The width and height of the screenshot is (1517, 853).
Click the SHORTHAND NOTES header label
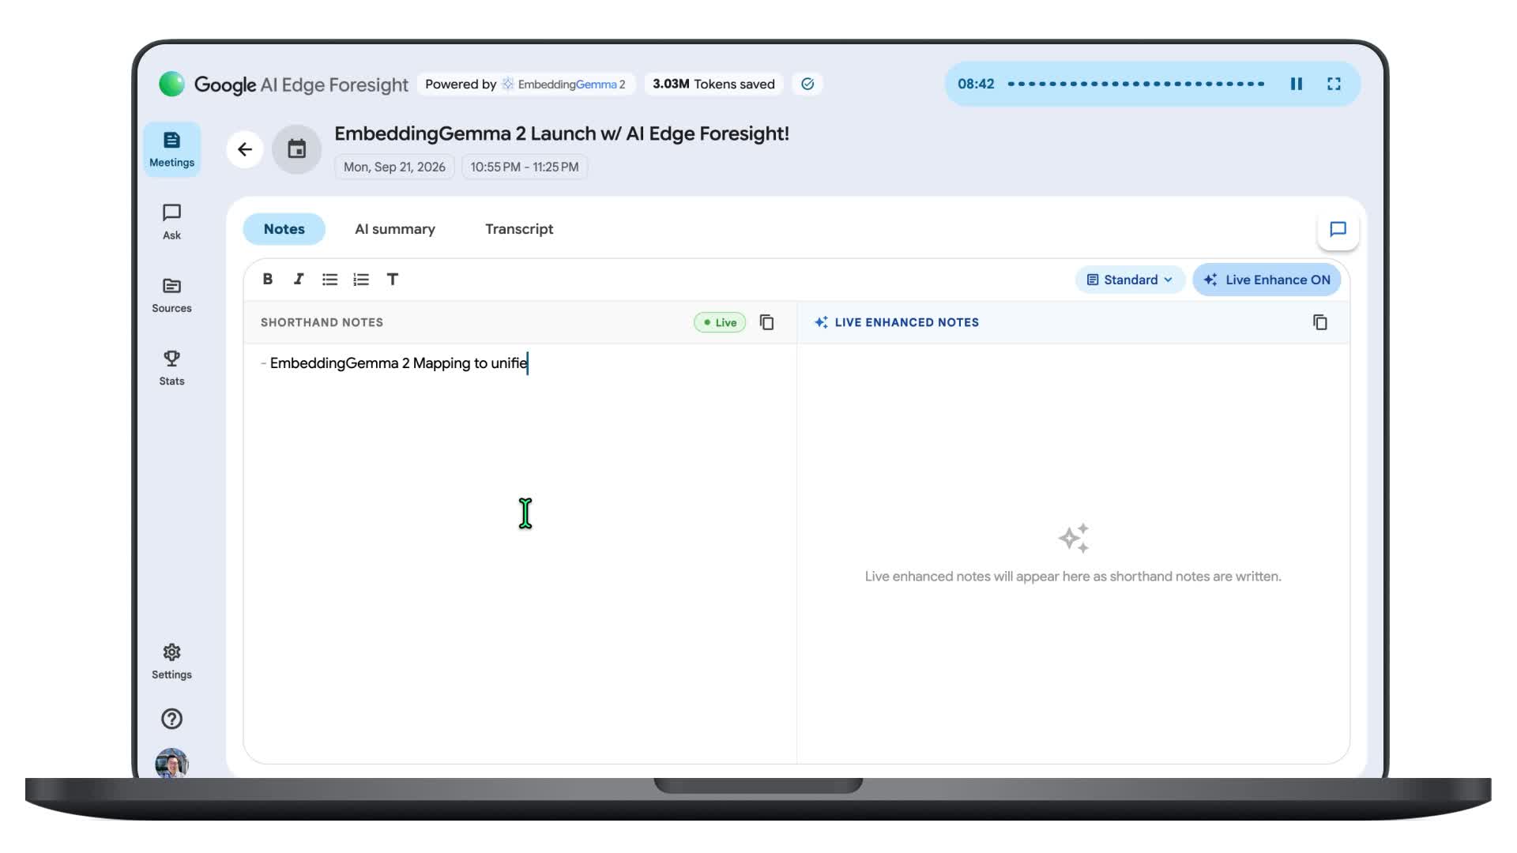(x=322, y=322)
